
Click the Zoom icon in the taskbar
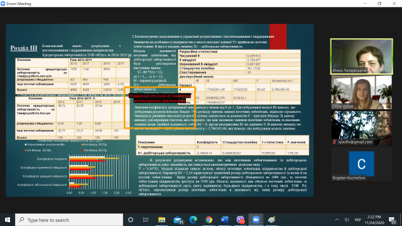(256, 220)
